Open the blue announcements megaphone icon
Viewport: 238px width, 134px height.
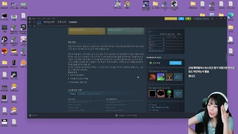point(181,19)
